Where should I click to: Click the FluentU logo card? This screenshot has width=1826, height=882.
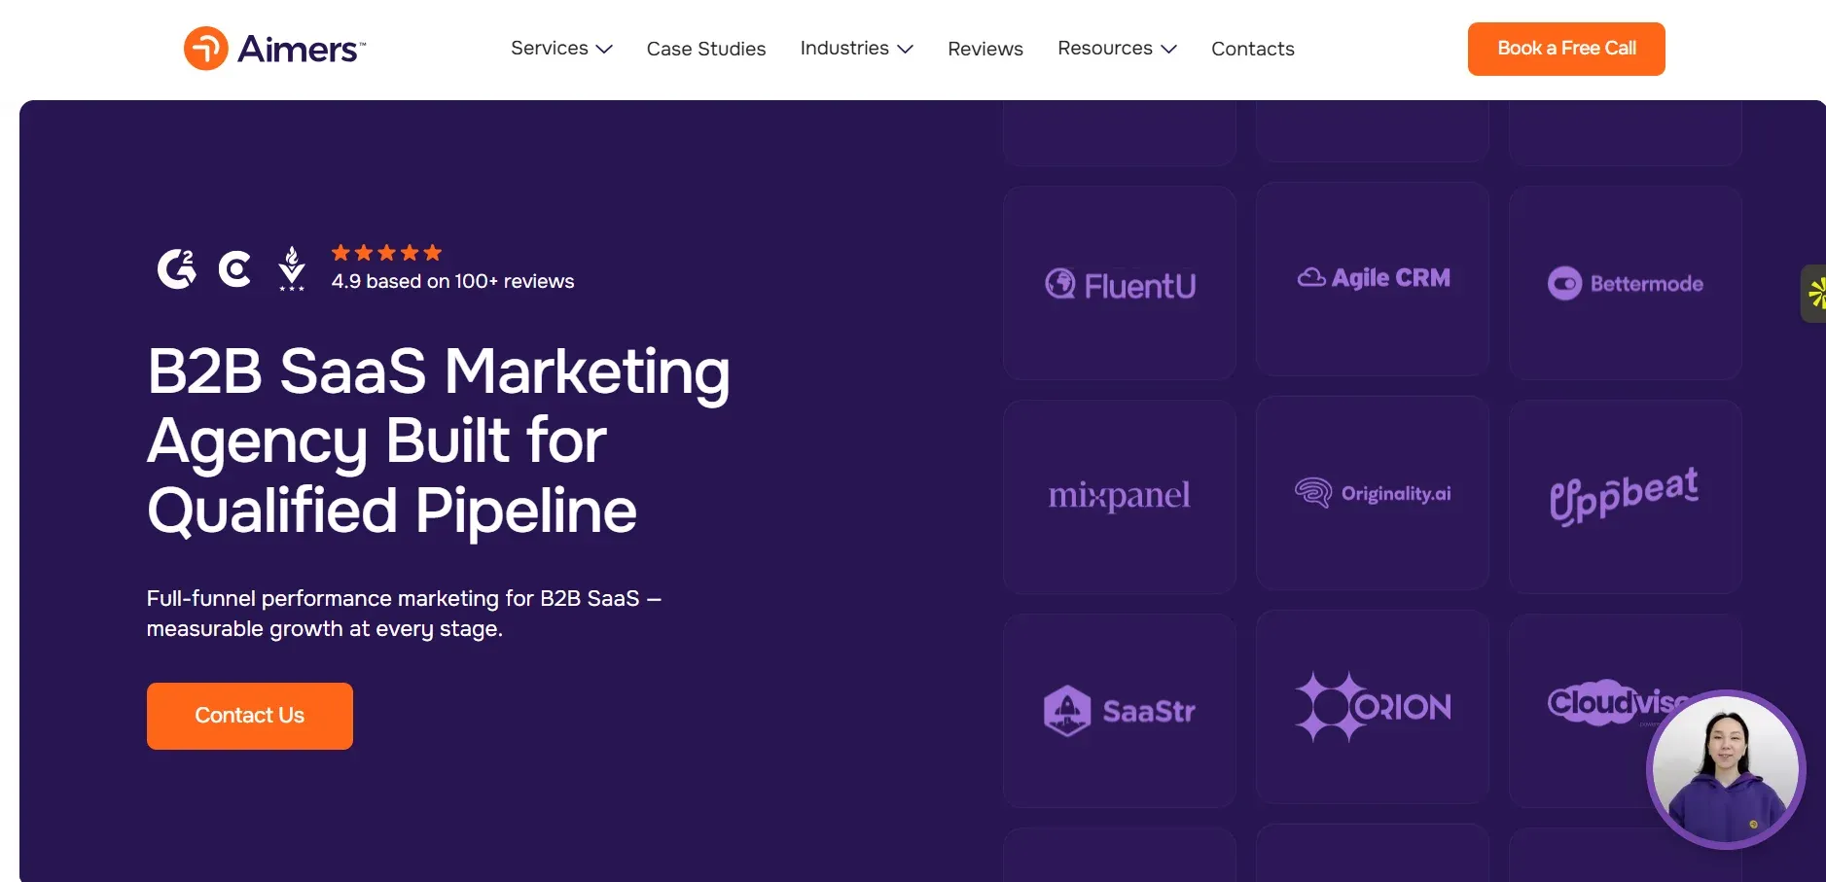1120,283
